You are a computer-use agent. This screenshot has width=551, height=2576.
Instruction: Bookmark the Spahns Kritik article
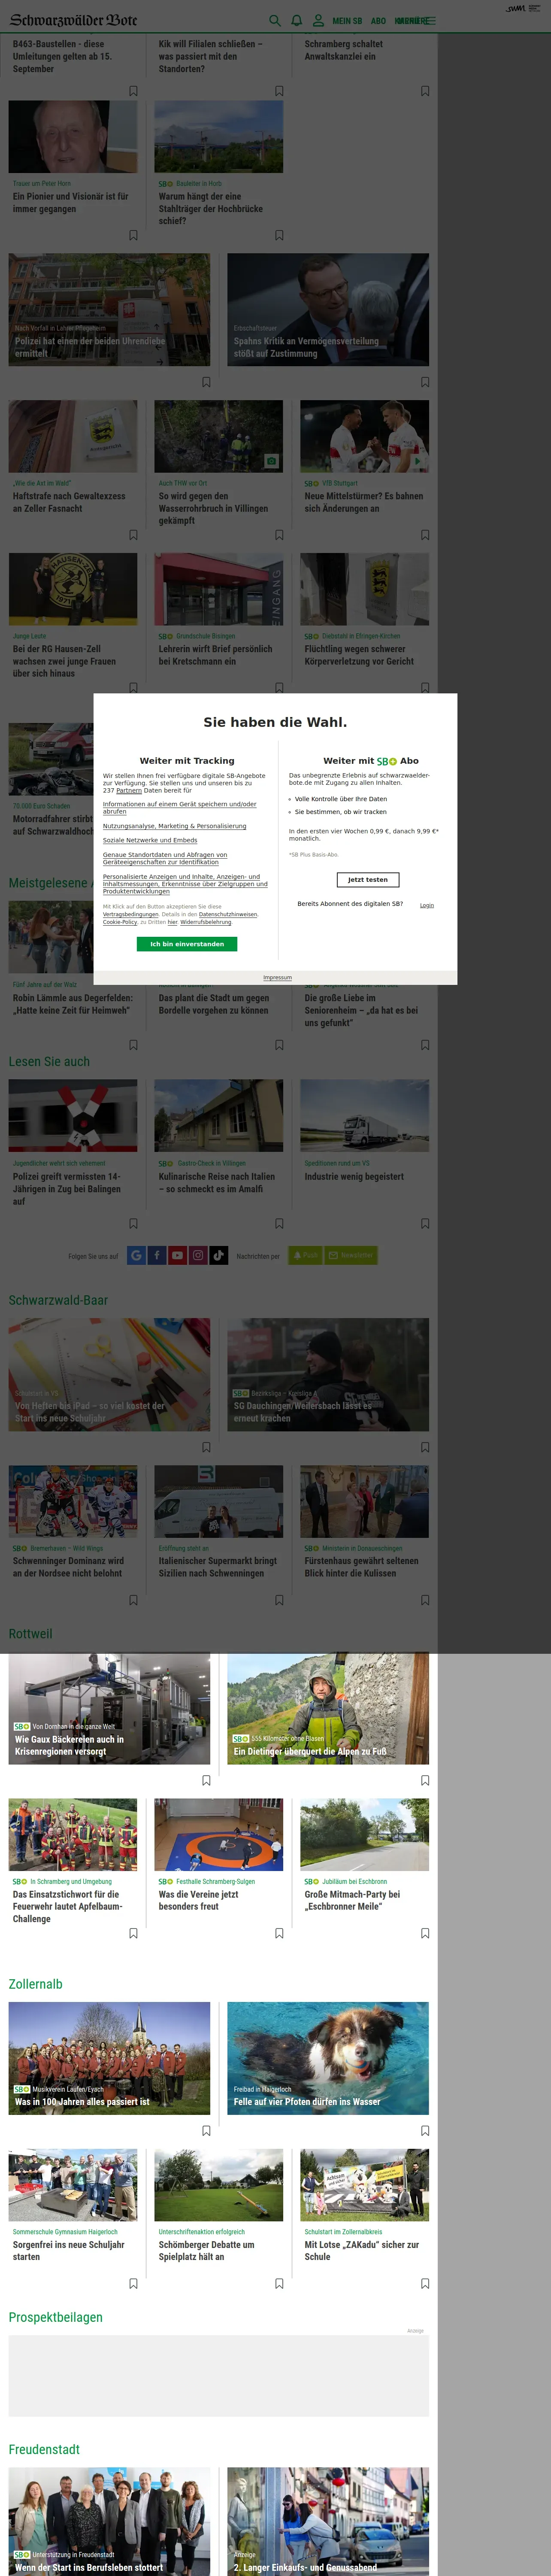click(x=425, y=382)
